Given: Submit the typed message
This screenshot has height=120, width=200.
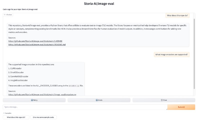Looking at the screenshot, I should pos(181,107).
